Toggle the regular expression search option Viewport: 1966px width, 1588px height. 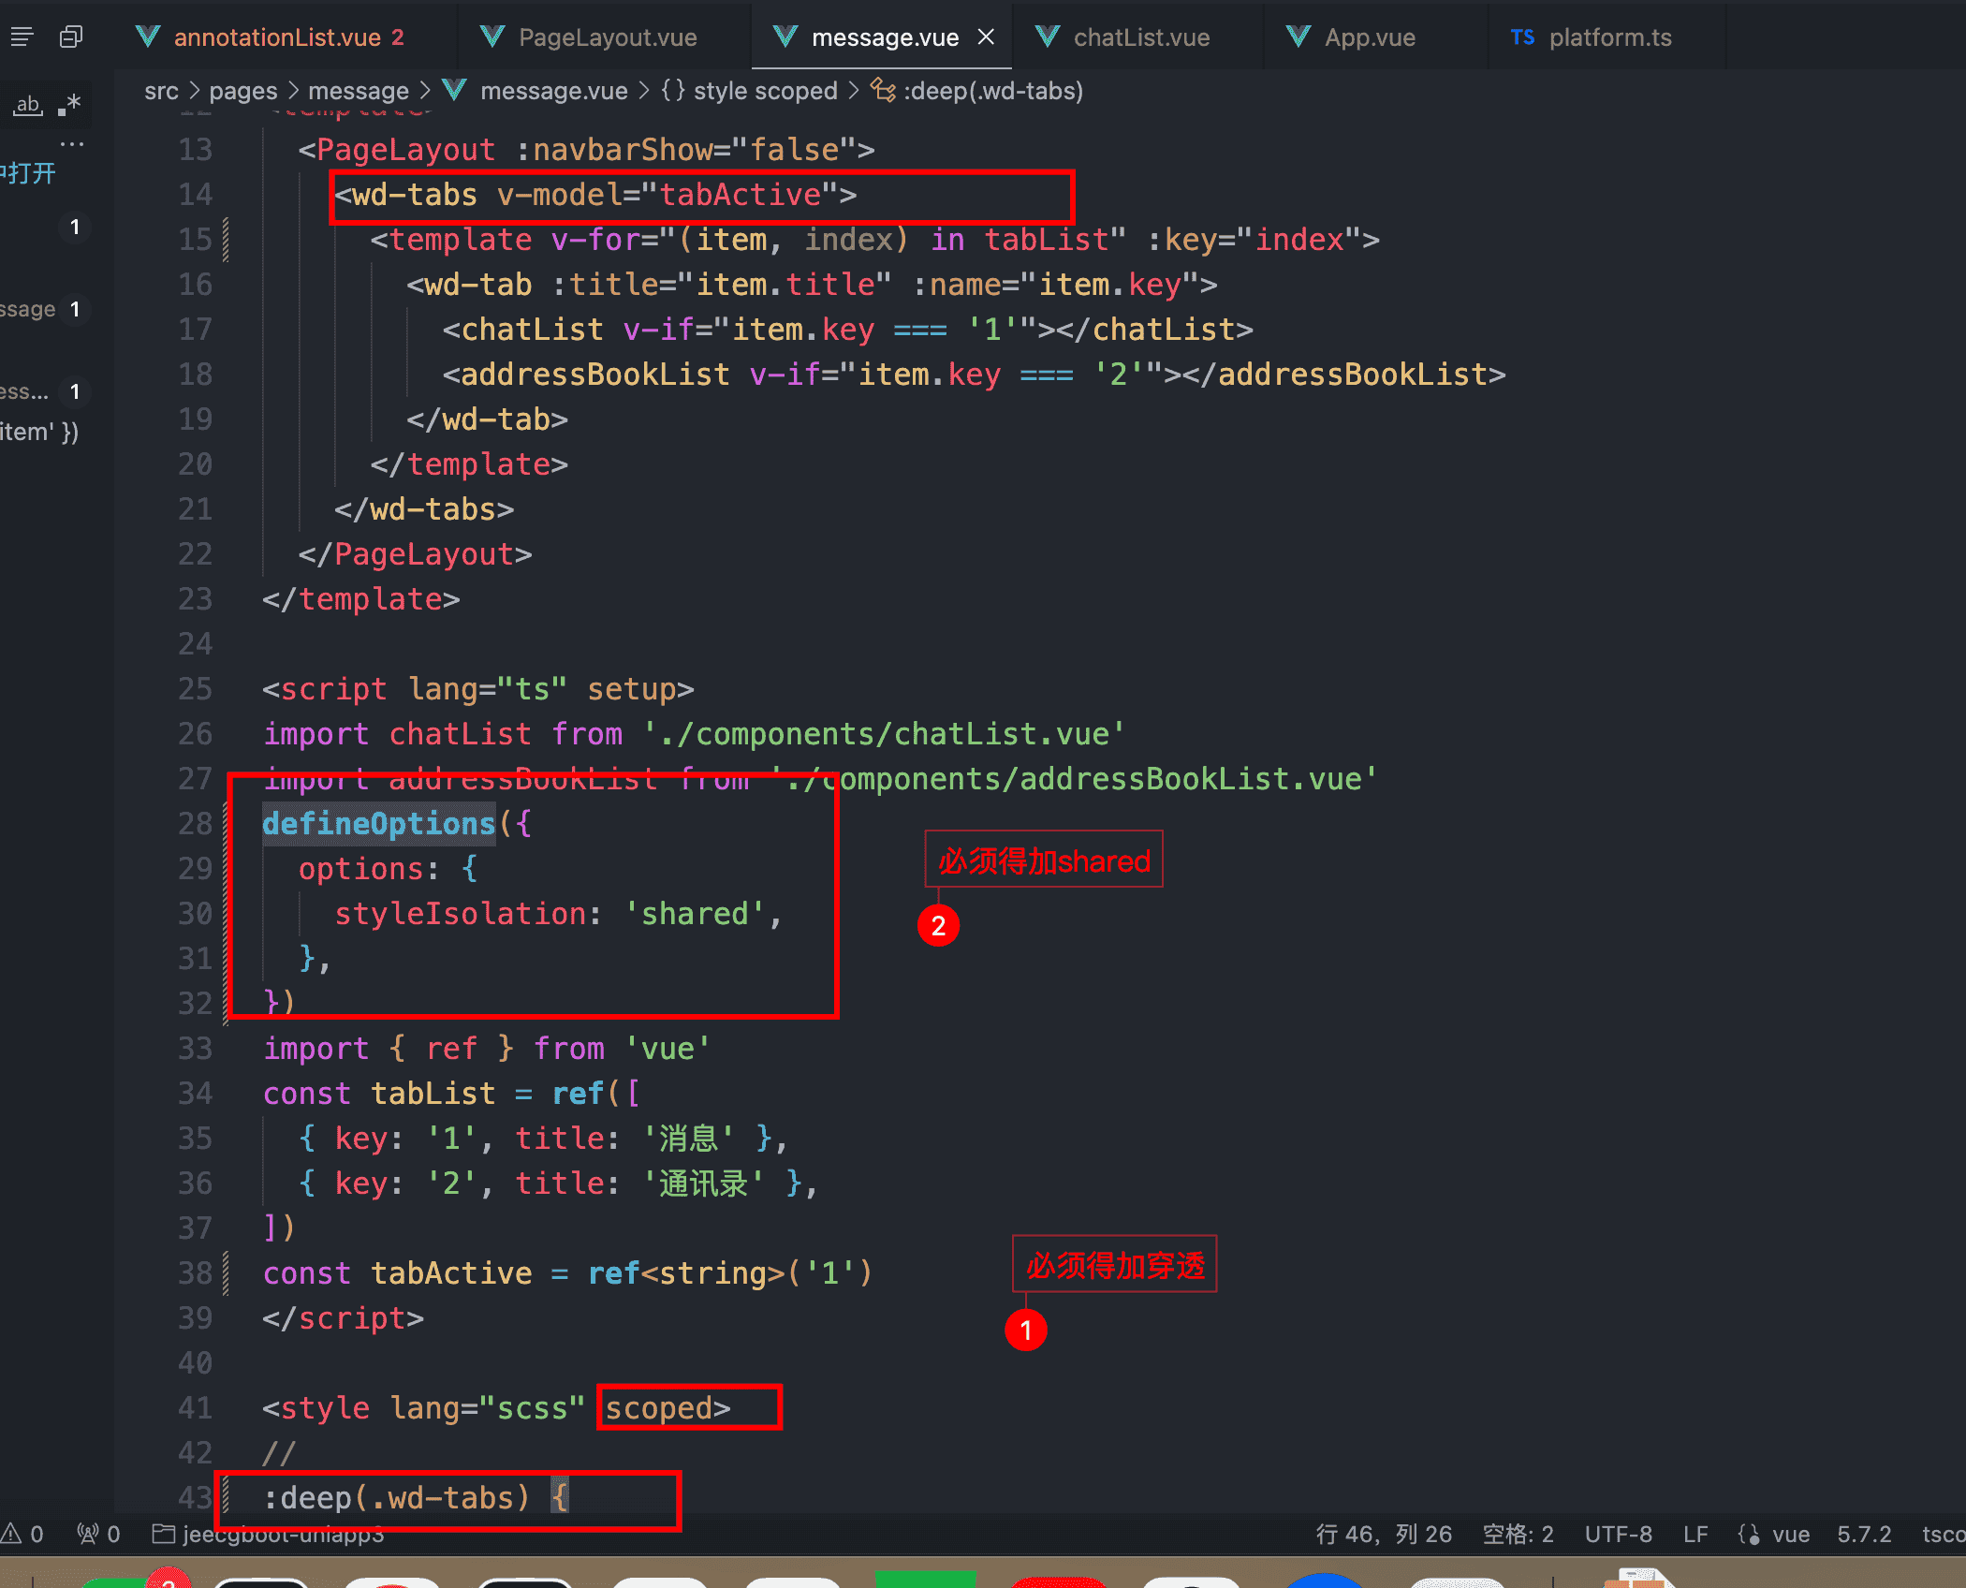[69, 105]
